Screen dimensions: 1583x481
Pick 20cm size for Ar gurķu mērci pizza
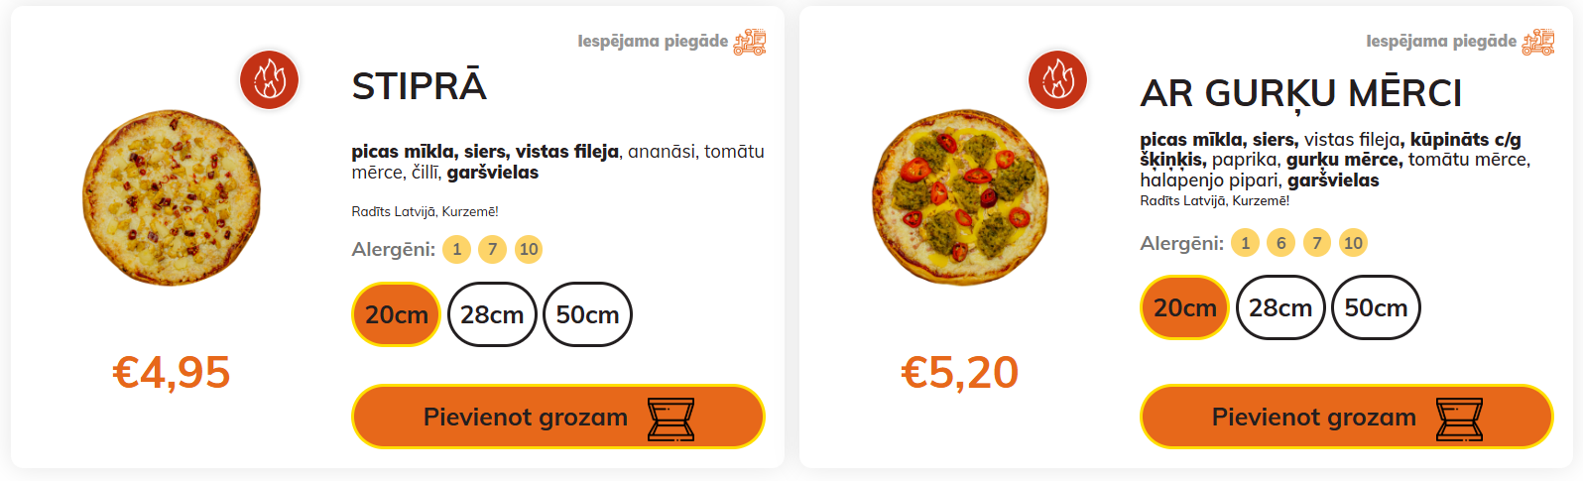coord(1184,307)
